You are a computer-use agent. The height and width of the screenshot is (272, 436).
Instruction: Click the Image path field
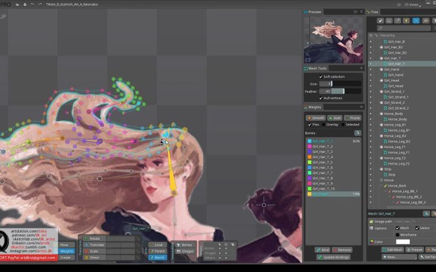pyautogui.click(x=415, y=221)
